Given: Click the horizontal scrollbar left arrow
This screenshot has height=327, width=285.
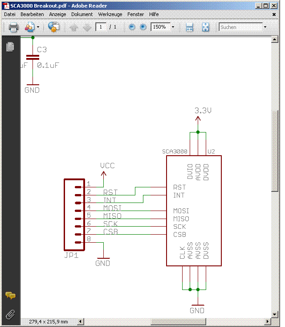Looking at the screenshot, I should pos(81,322).
